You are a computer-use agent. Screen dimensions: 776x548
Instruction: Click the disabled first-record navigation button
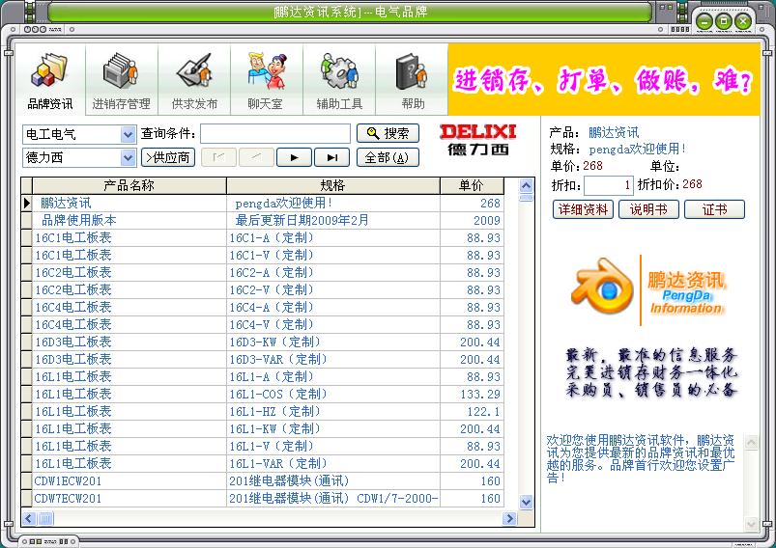218,157
